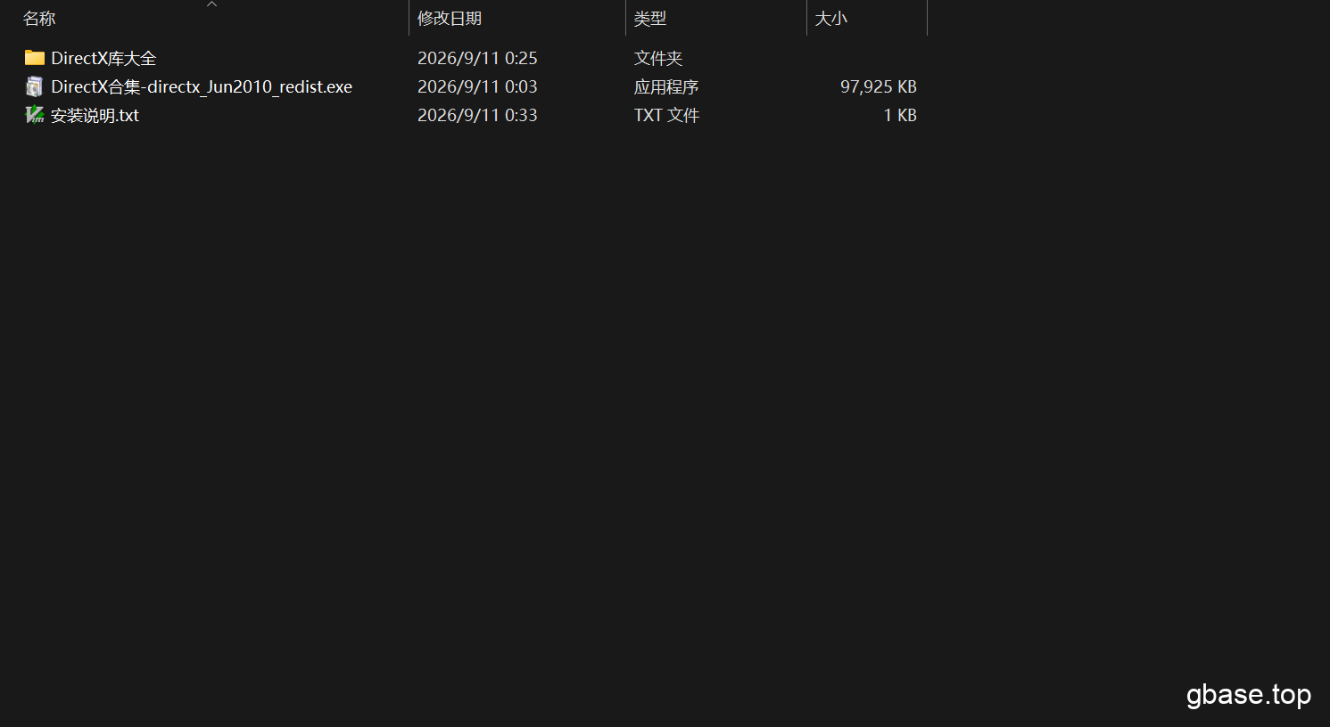The image size is (1330, 727).
Task: Click the type cell TXT 文件
Action: 666,115
